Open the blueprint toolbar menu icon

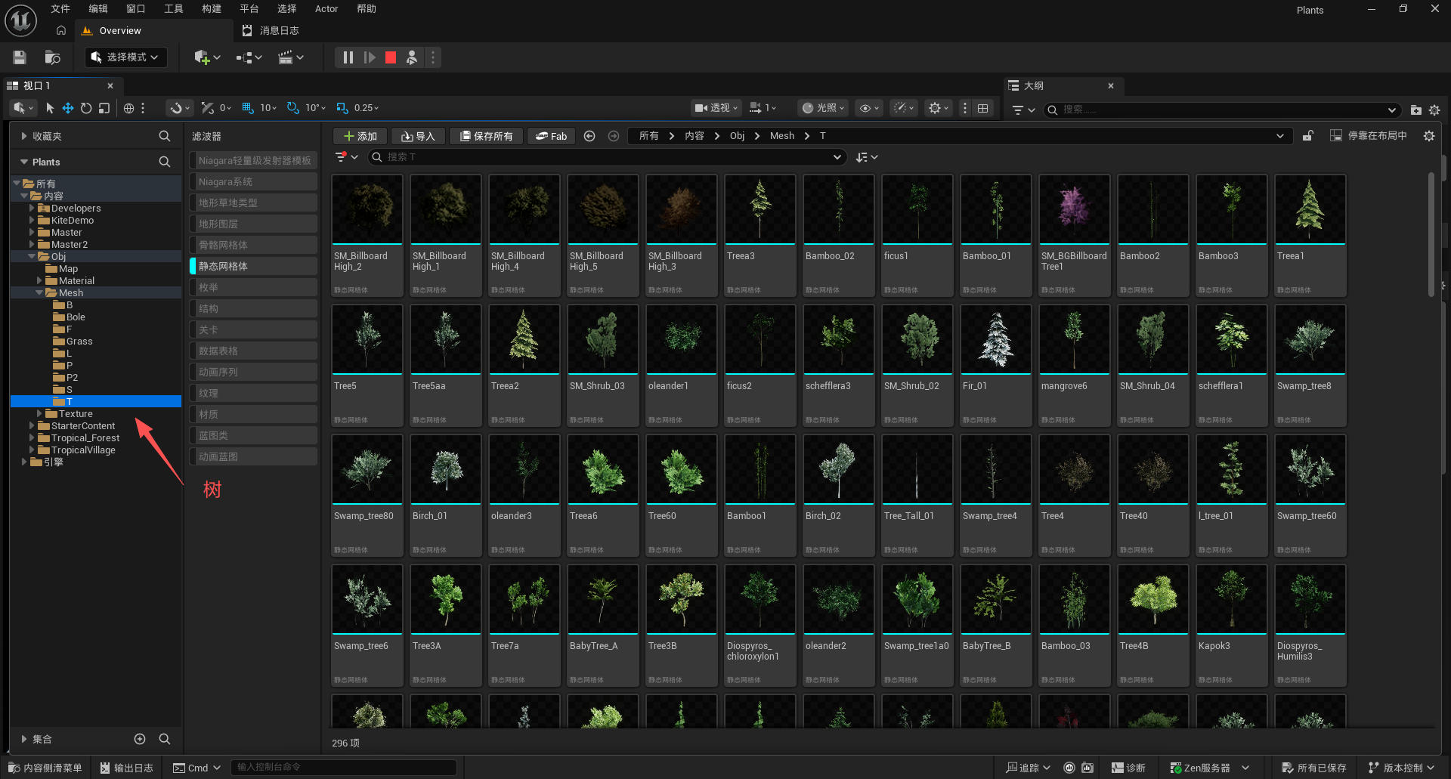pos(249,57)
